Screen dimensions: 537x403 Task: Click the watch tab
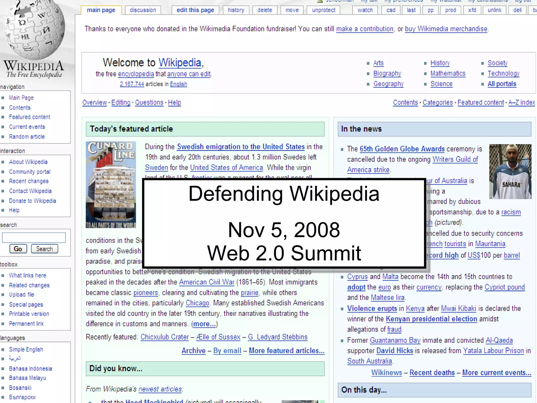coord(365,10)
